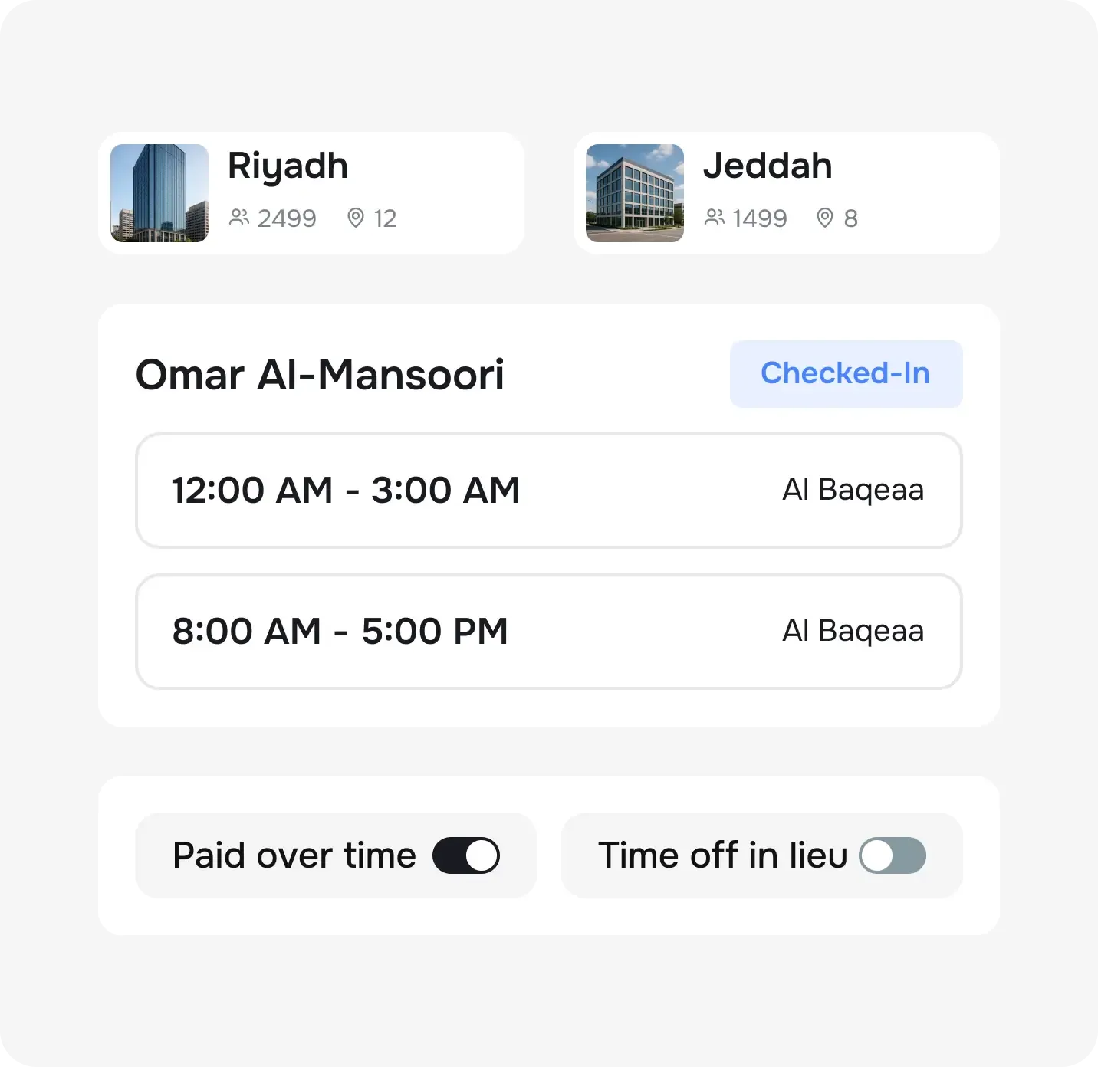Click the Jeddah building thumbnail image
Screen dimensions: 1098x1067
[x=635, y=192]
